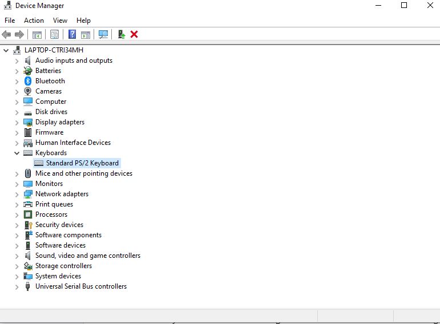Click the Standard PS/2 Keyboard device icon

[39, 163]
